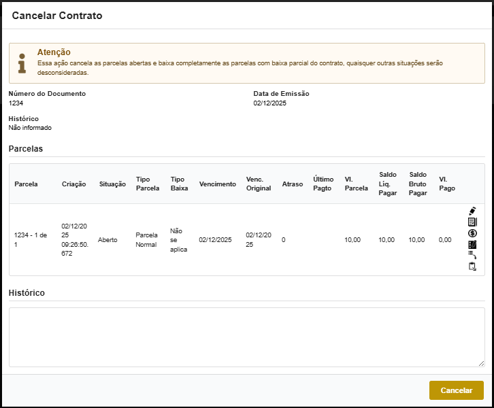This screenshot has width=494, height=408.
Task: Click the Situação column header
Action: click(x=112, y=184)
